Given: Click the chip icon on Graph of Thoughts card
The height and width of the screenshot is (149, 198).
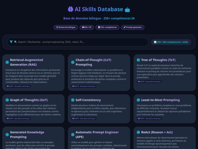Looking at the screenshot, I should 7,100.
